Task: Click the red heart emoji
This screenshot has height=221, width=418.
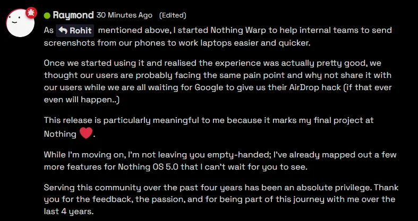Action: (x=86, y=134)
